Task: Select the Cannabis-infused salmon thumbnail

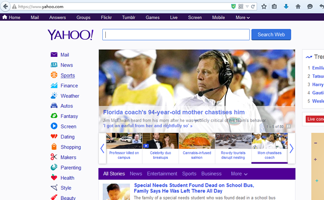Action: (x=197, y=148)
